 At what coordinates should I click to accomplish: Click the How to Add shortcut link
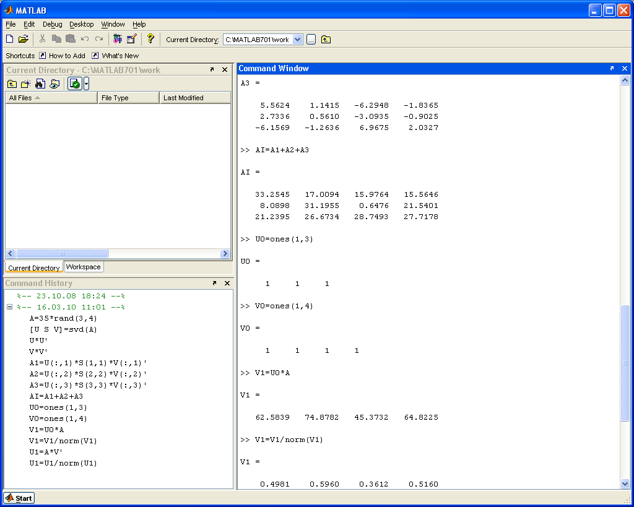67,56
